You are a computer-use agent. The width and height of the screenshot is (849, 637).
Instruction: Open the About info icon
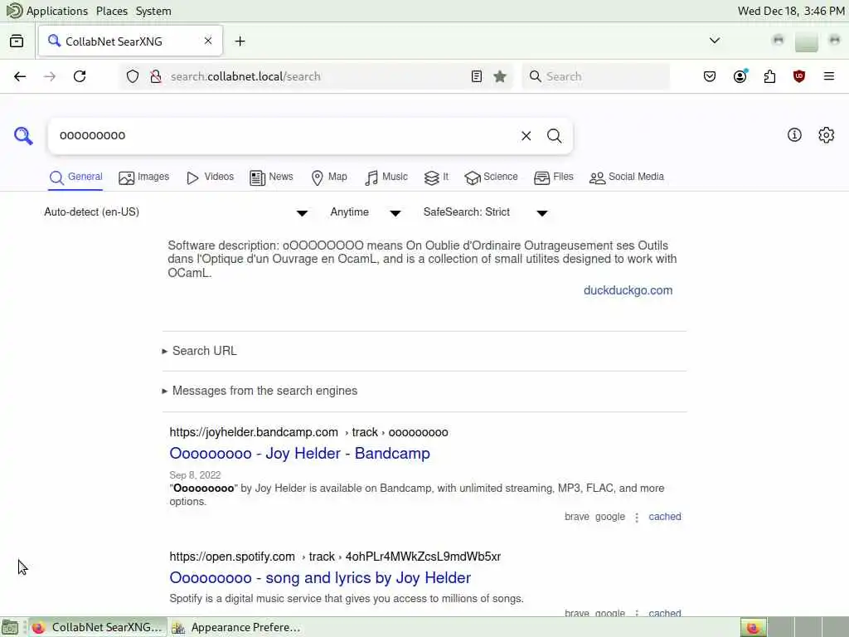794,135
